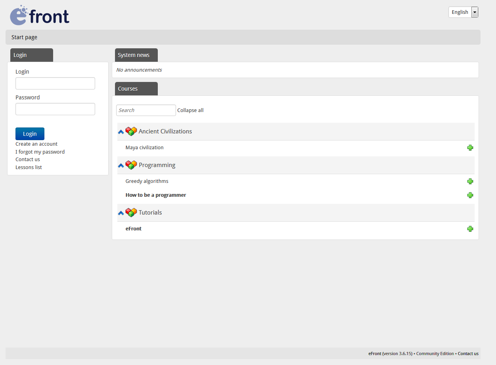Click Collapse all above the courses

190,110
